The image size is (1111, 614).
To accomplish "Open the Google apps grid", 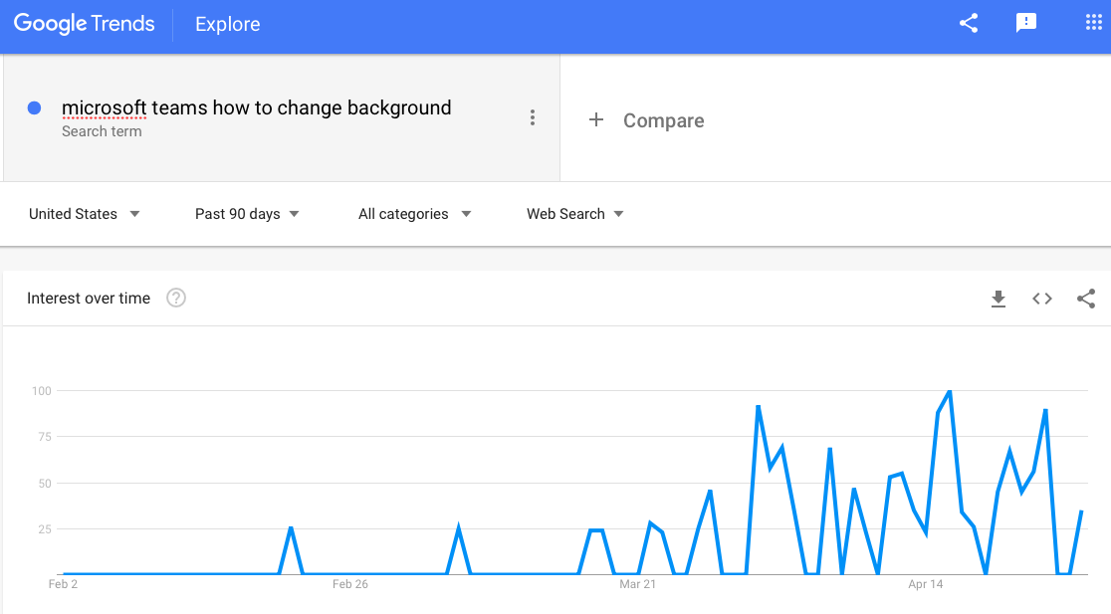I will (x=1093, y=23).
